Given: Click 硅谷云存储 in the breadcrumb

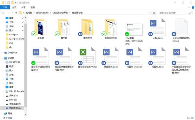Looking at the screenshot, I should [77, 13].
